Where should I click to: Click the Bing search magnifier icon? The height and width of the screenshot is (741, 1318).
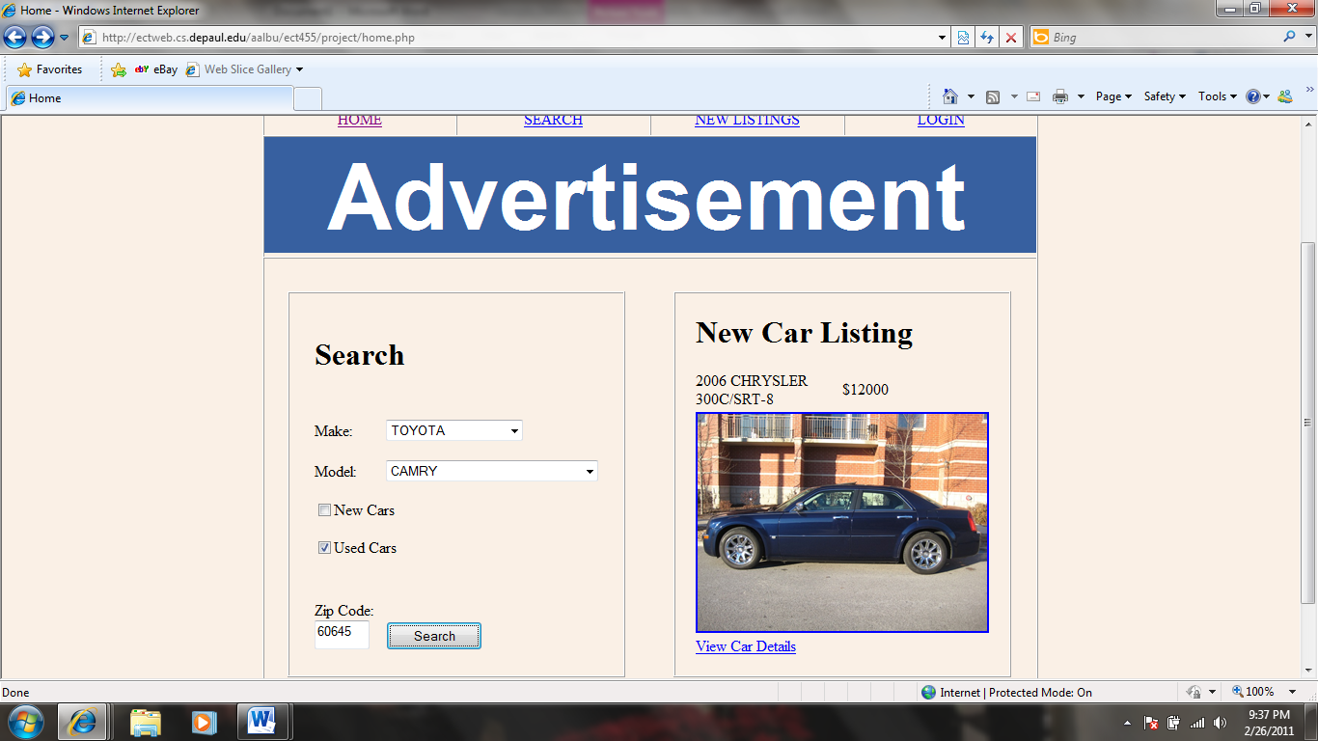1290,37
